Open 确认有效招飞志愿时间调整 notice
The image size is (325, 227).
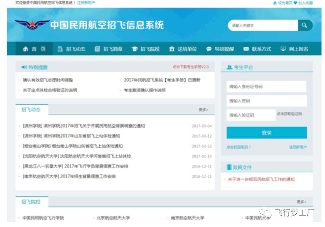pos(48,80)
